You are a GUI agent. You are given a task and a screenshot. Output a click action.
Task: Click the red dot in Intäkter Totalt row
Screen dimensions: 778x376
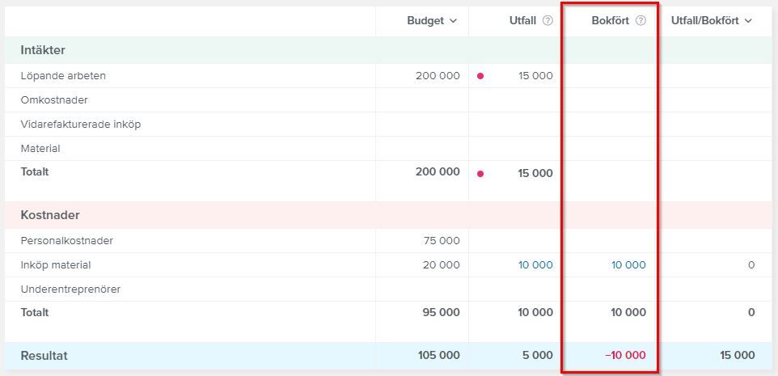[480, 174]
